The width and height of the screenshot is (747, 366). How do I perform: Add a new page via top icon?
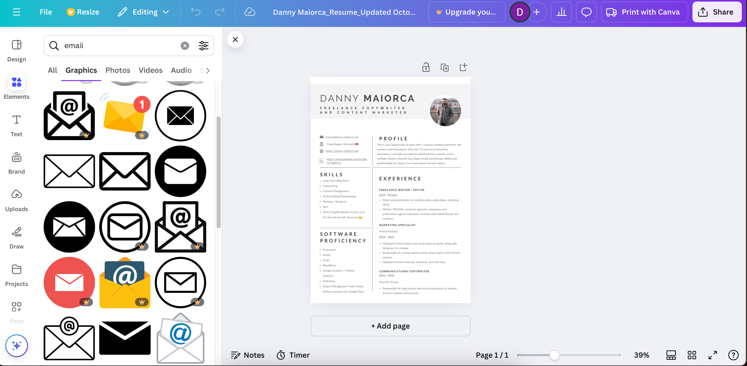point(463,67)
